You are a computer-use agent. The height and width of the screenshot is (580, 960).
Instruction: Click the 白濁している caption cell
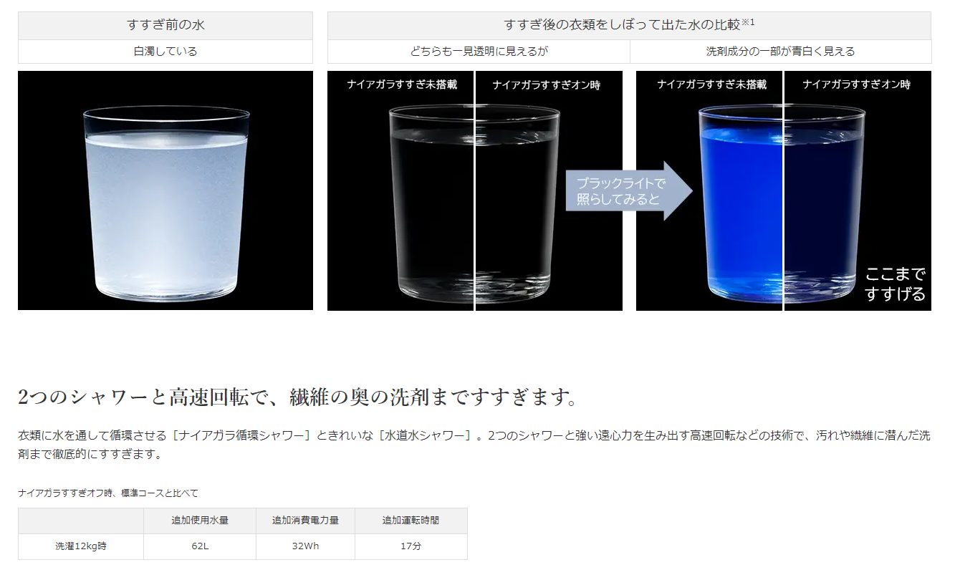[x=165, y=52]
